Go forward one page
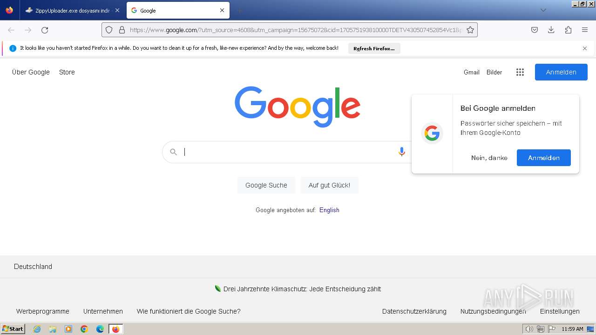The width and height of the screenshot is (596, 335). [x=28, y=30]
